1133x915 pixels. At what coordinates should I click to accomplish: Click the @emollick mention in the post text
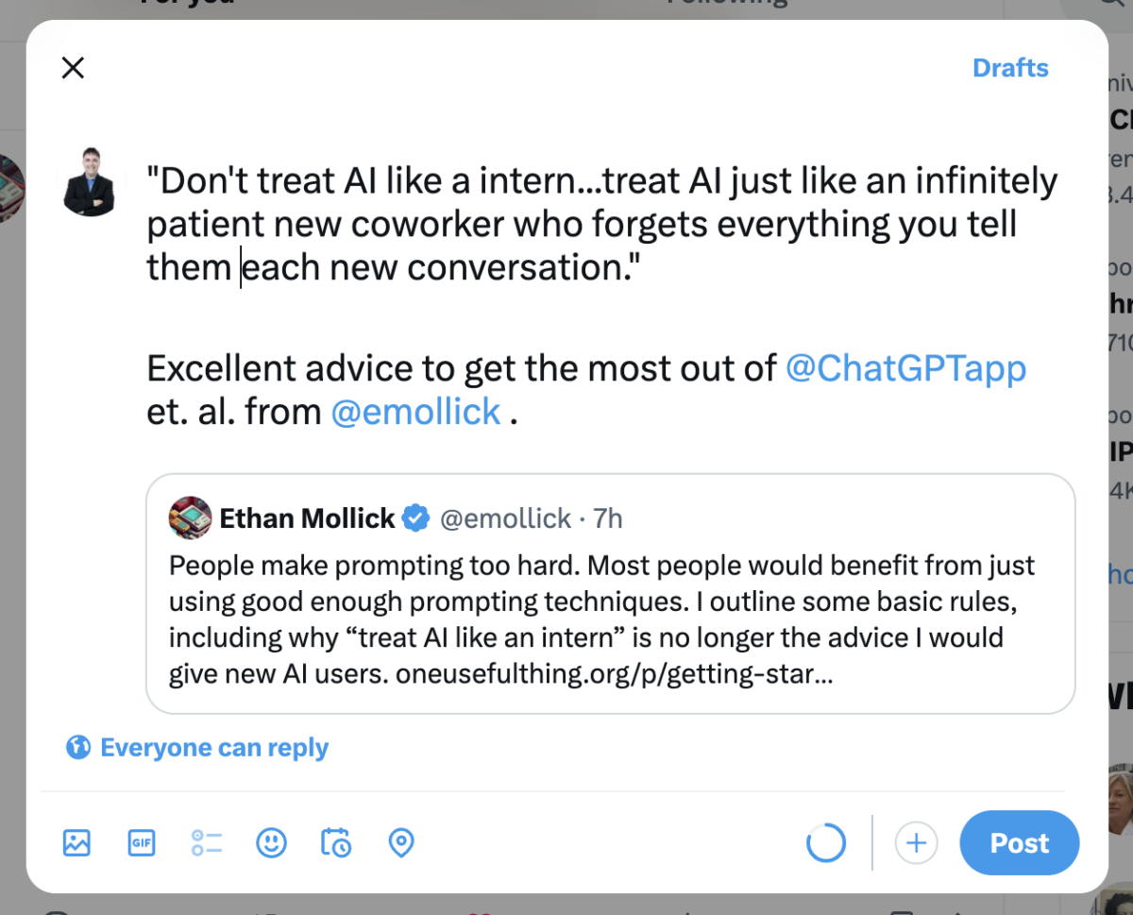(x=415, y=412)
